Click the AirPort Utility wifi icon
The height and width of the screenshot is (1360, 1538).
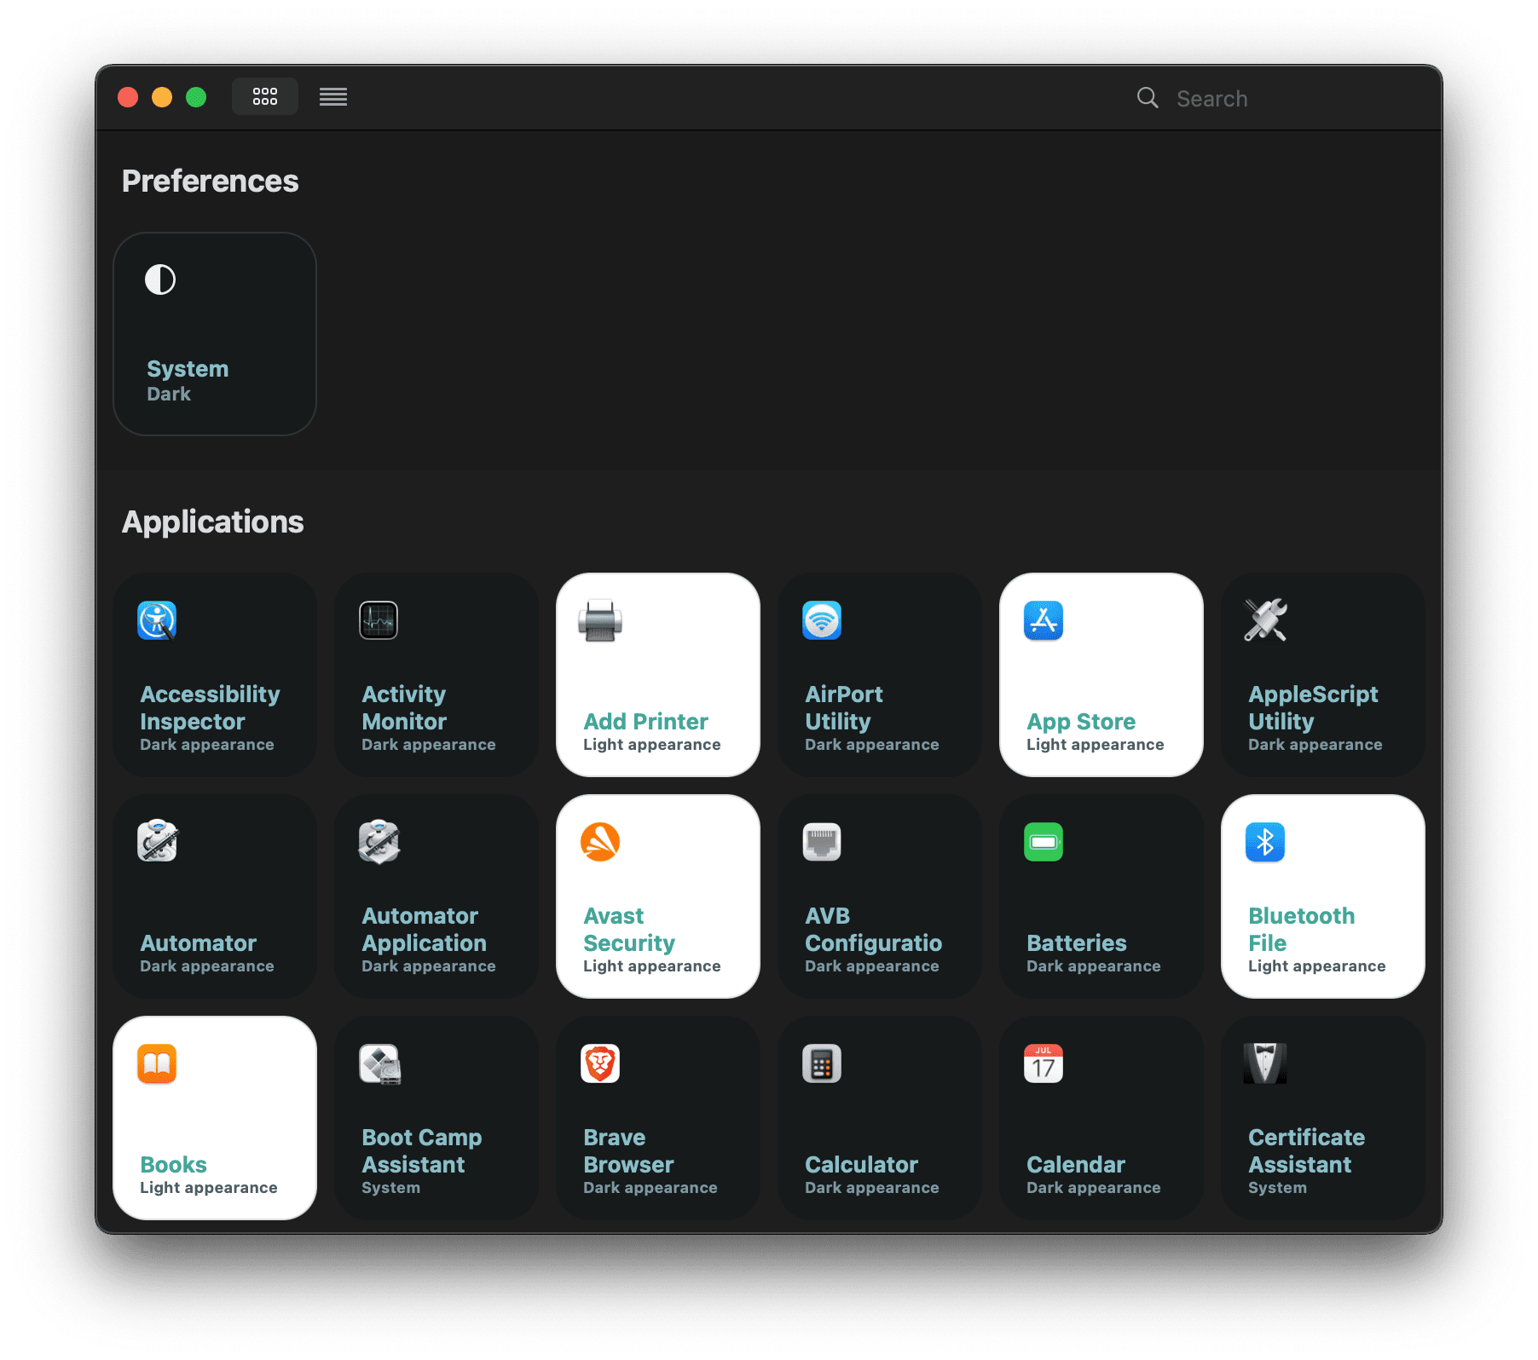pos(822,620)
